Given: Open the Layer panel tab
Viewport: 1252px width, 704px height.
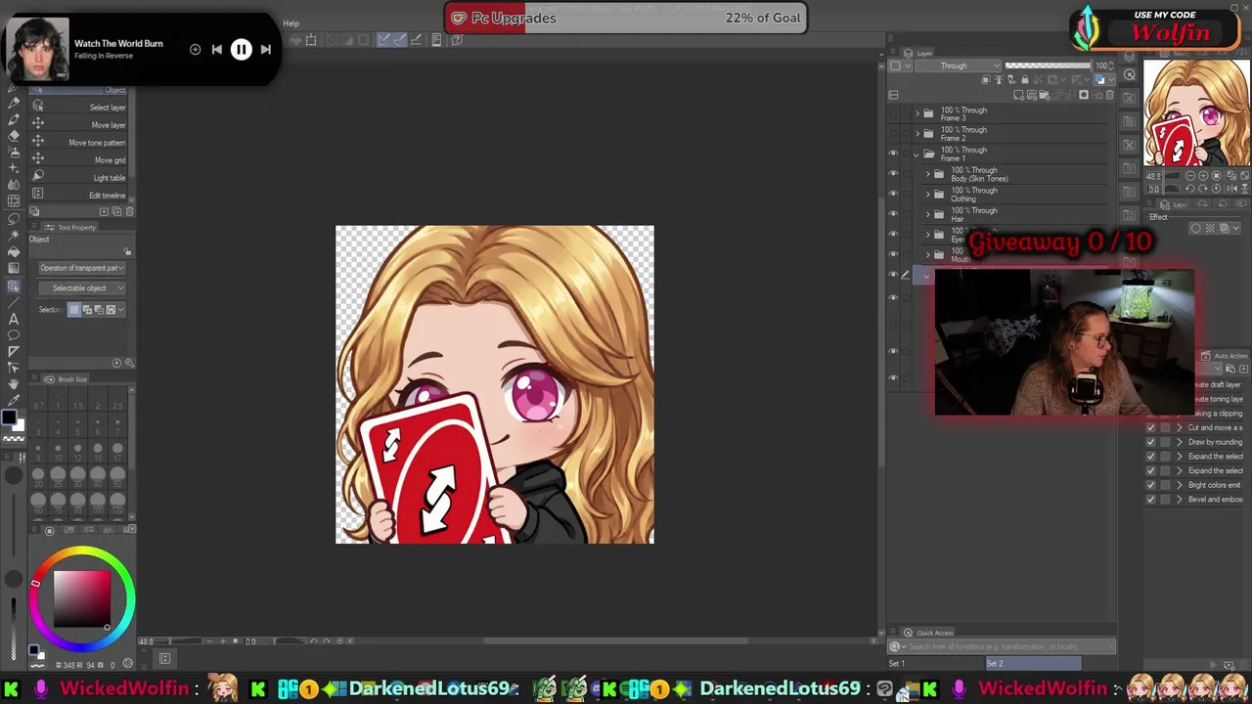Looking at the screenshot, I should pos(918,53).
